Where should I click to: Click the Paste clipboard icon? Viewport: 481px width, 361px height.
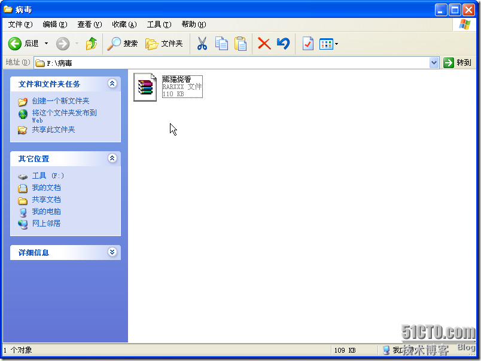click(240, 44)
